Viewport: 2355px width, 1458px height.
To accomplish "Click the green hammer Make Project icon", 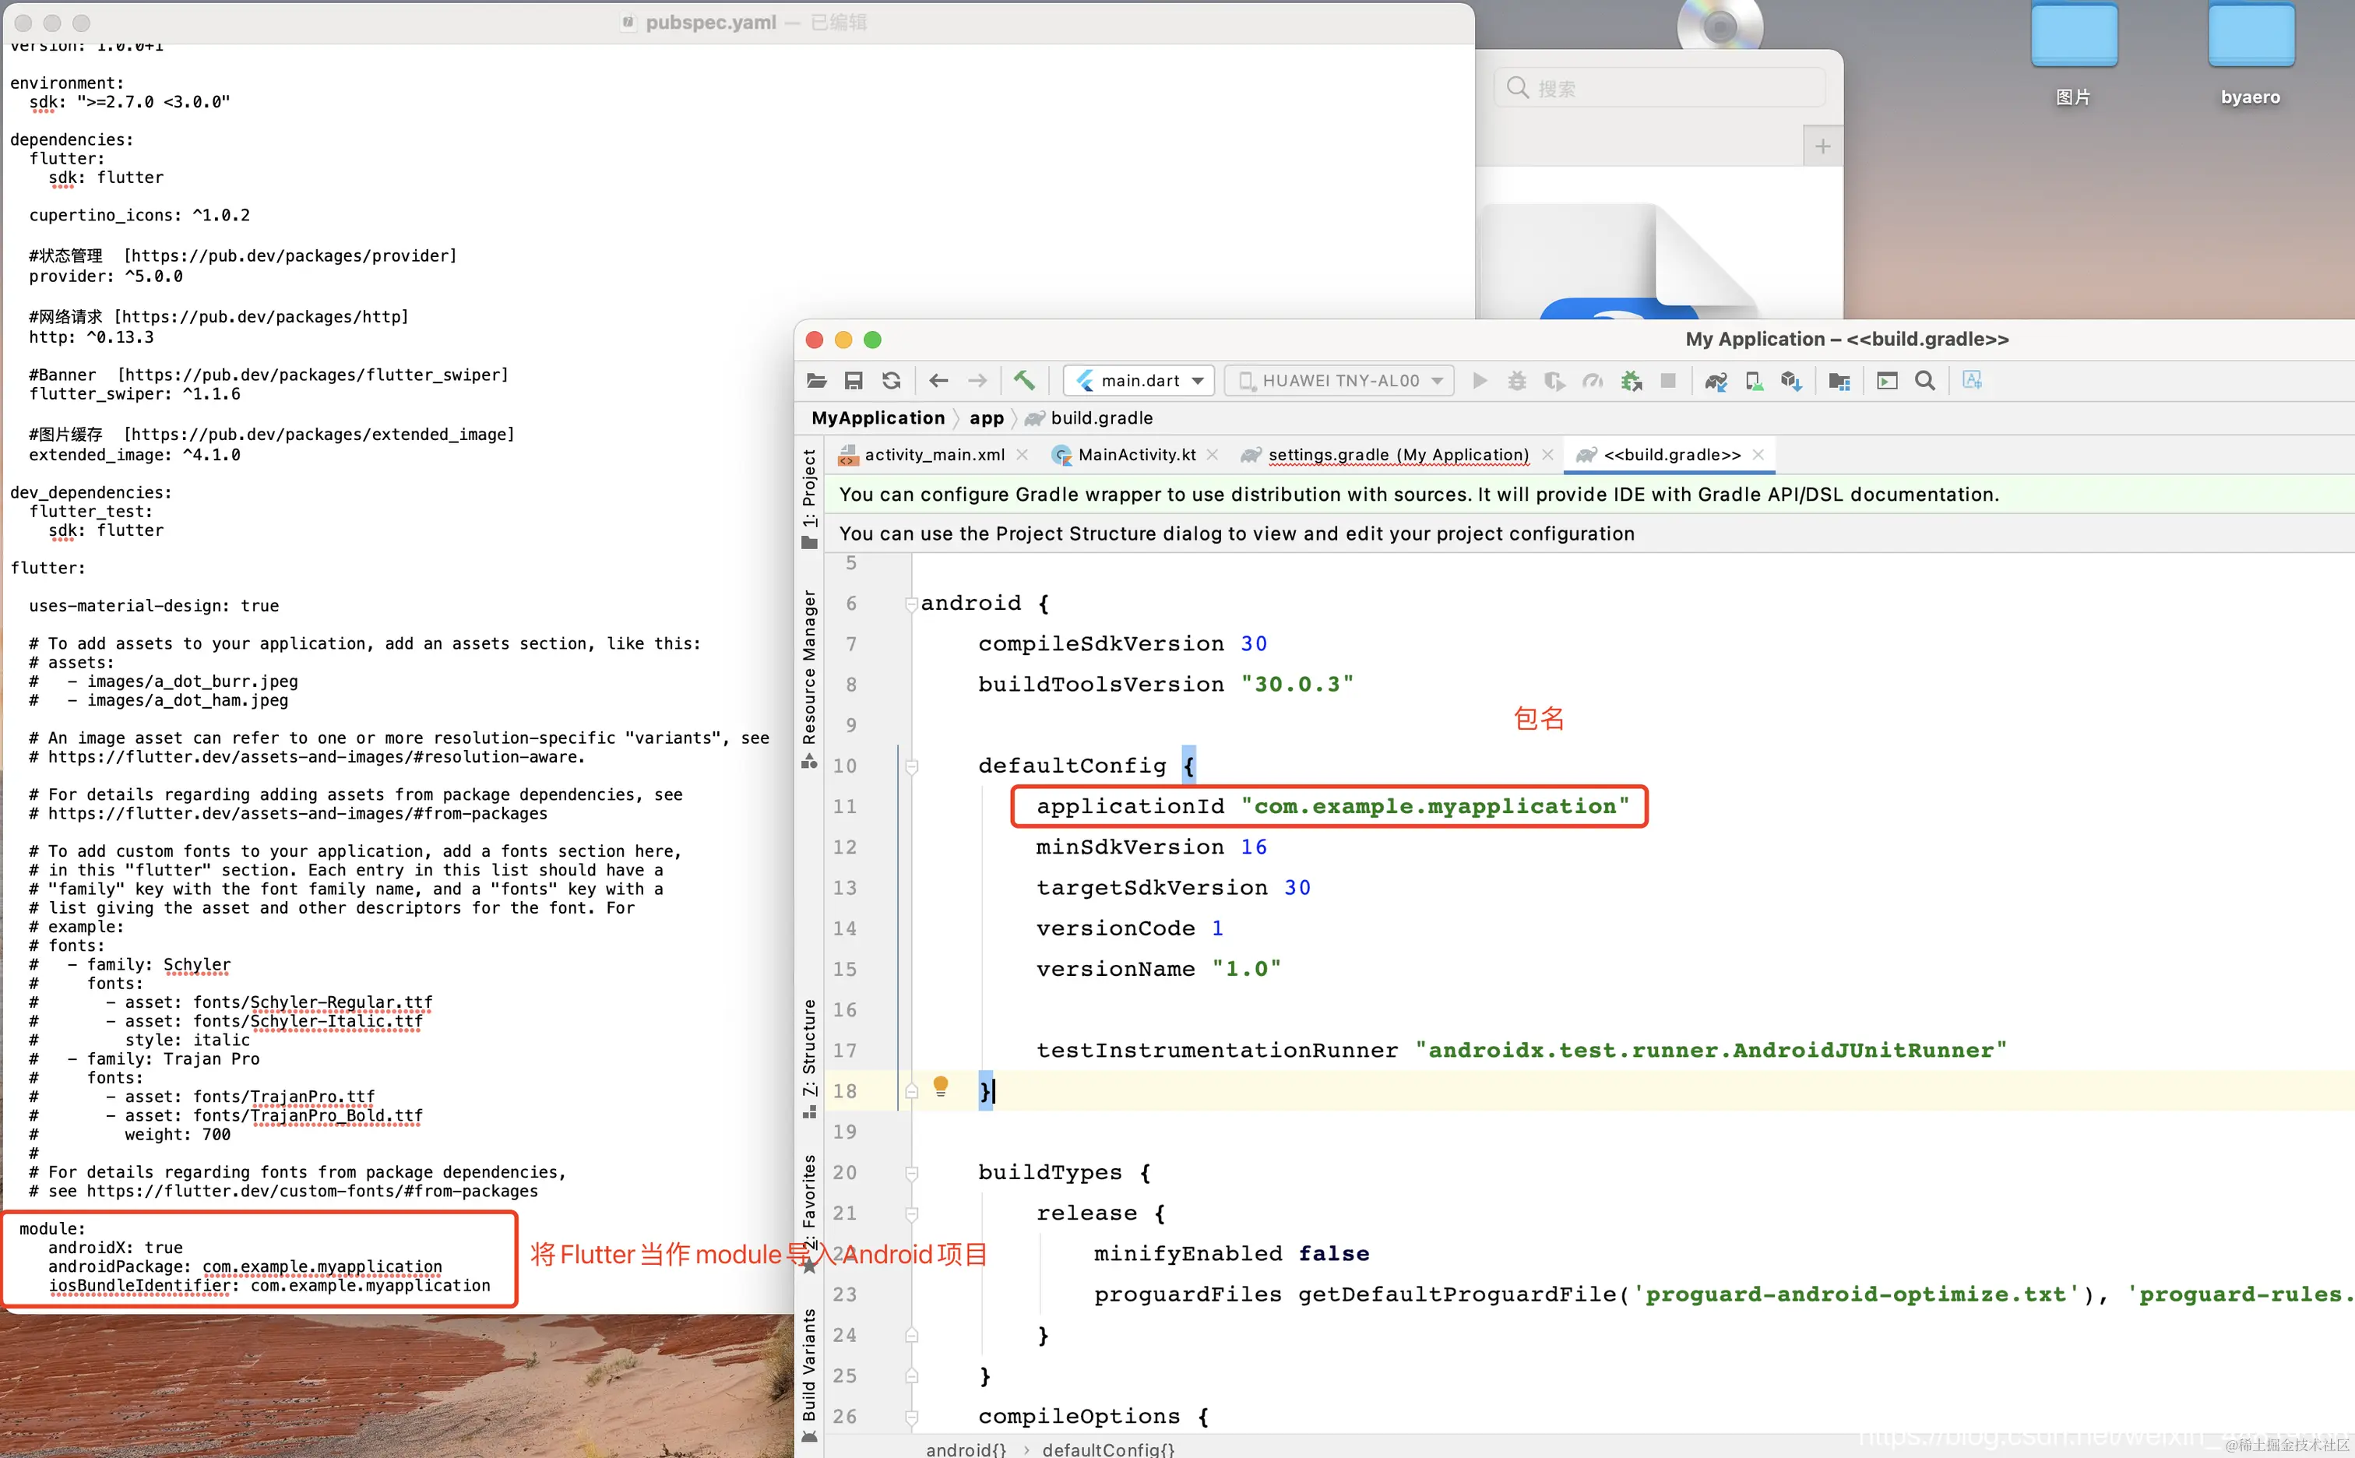I will 1024,381.
